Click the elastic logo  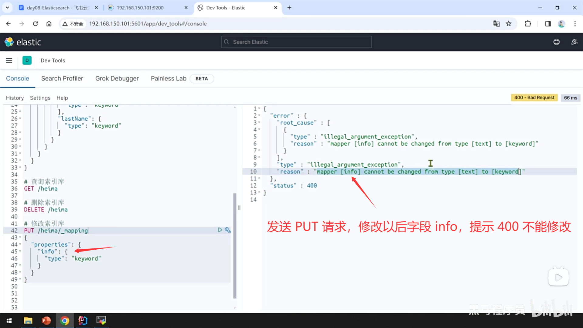point(23,42)
